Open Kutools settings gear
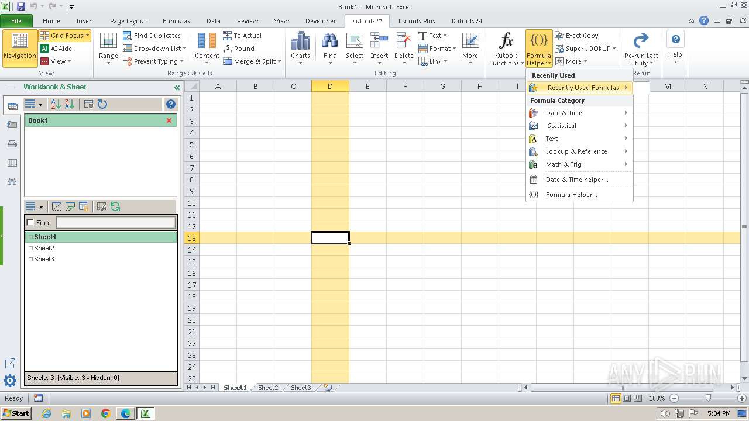 pyautogui.click(x=10, y=381)
